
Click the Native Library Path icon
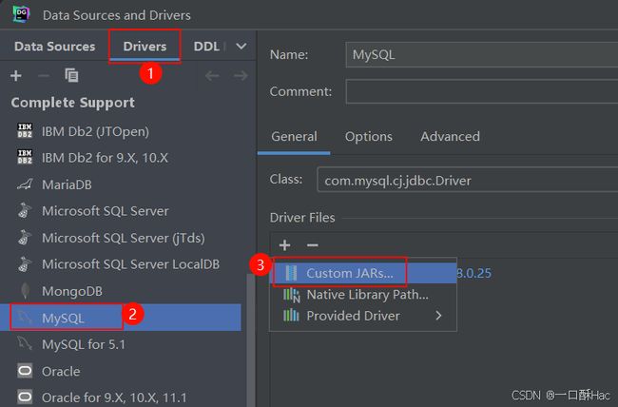(x=292, y=295)
